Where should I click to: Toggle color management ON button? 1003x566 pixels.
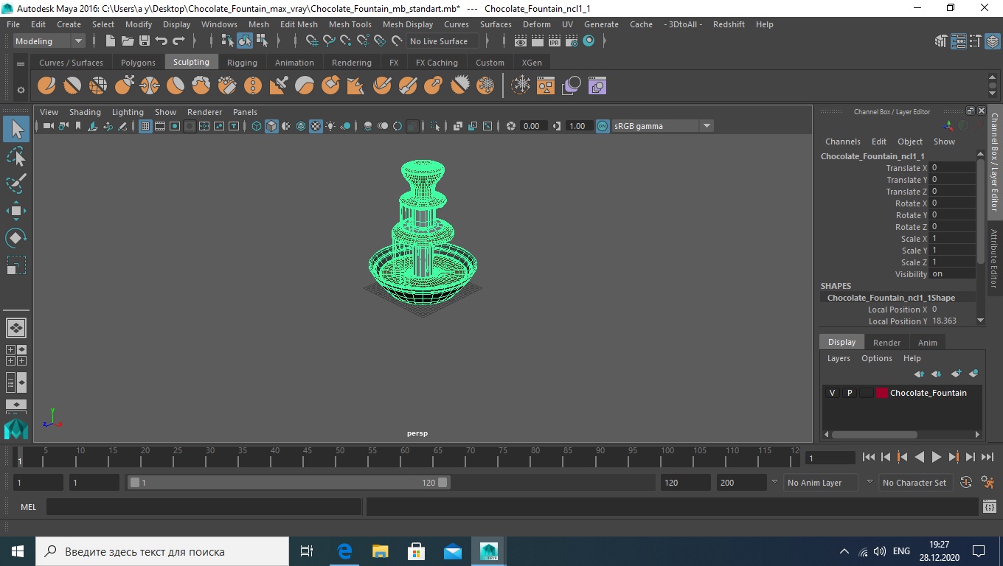[x=603, y=126]
